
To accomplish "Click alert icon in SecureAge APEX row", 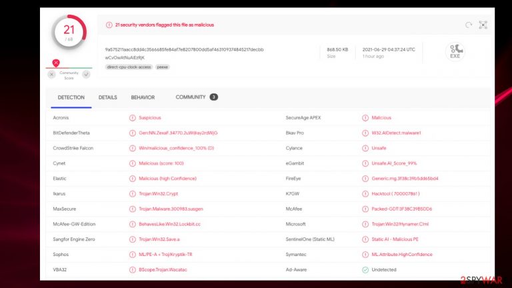I will click(365, 118).
